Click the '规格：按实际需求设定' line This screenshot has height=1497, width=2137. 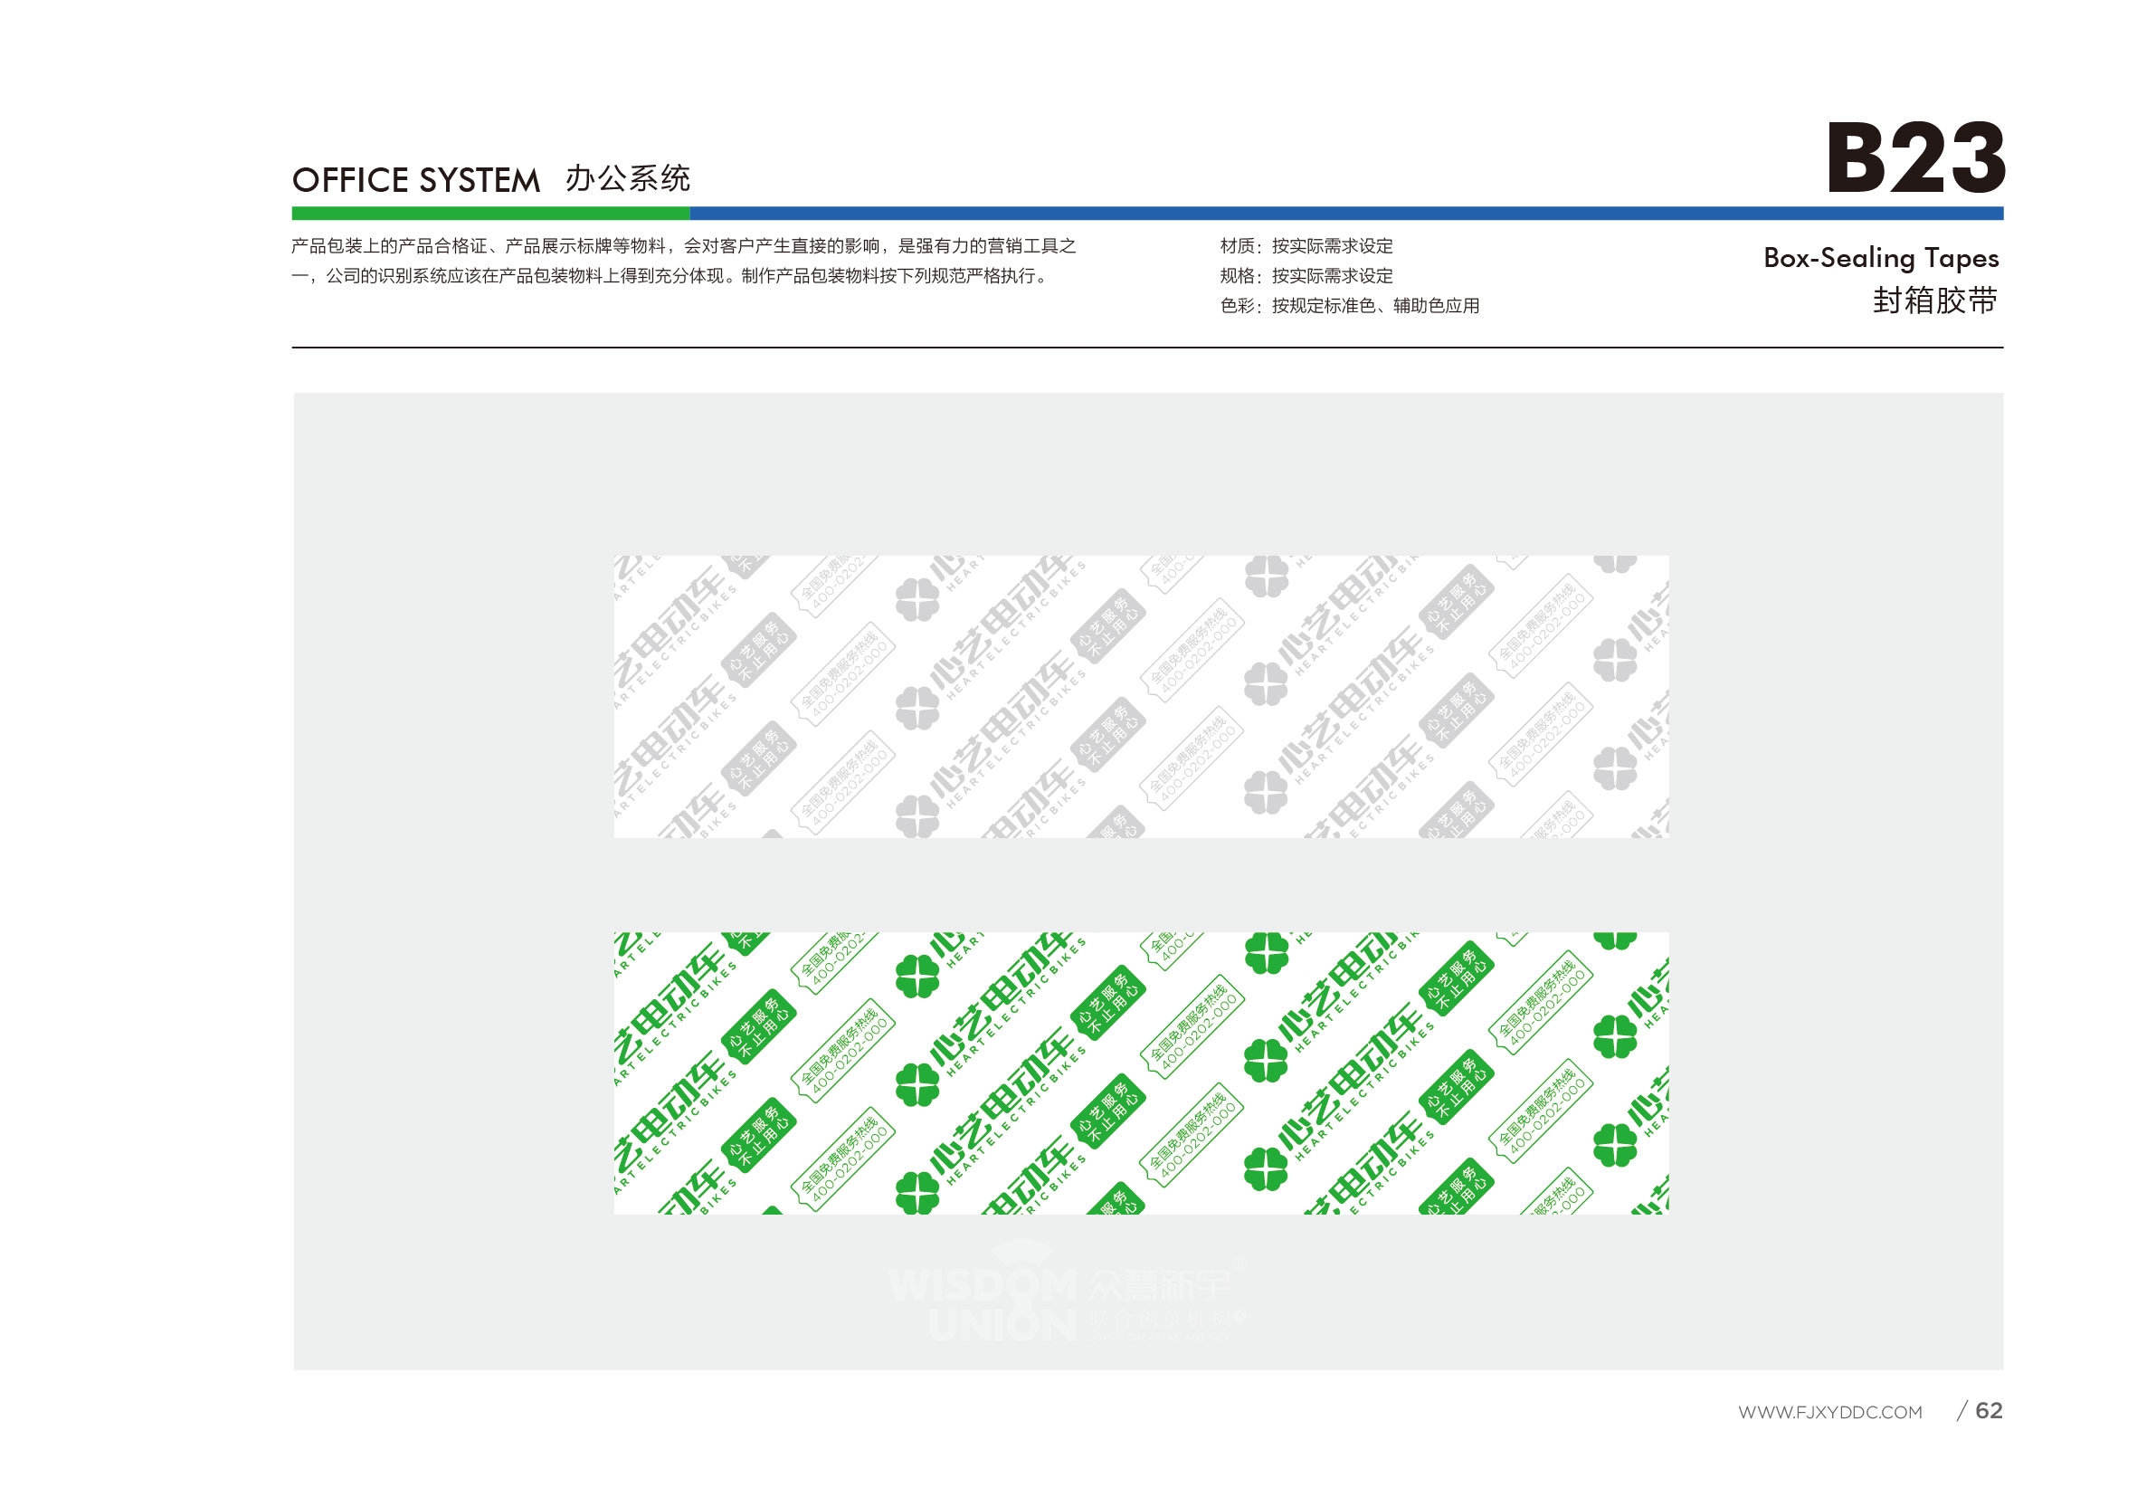1306,275
